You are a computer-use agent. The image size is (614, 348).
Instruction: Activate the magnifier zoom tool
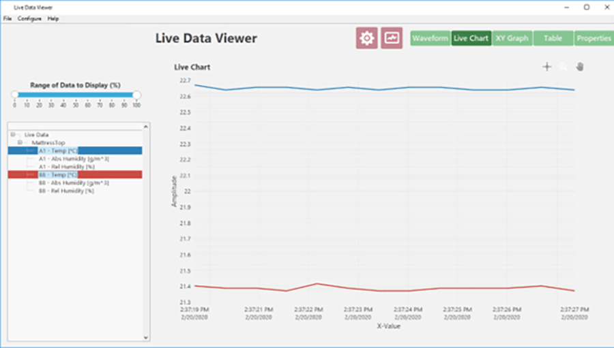(x=564, y=67)
